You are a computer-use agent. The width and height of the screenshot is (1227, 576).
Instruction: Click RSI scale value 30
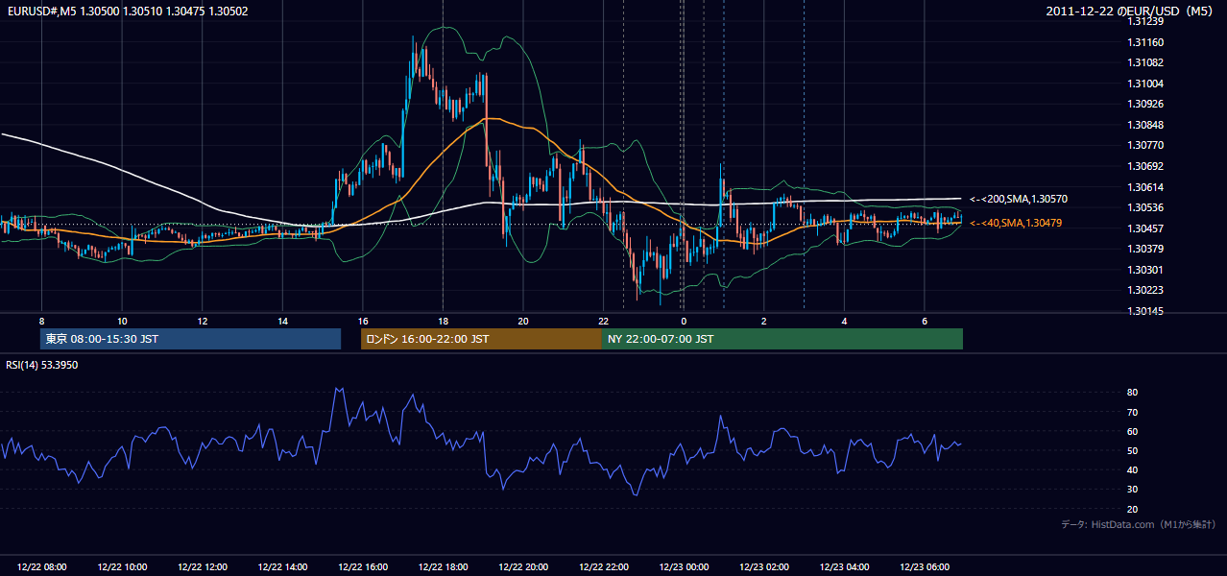pyautogui.click(x=1132, y=489)
